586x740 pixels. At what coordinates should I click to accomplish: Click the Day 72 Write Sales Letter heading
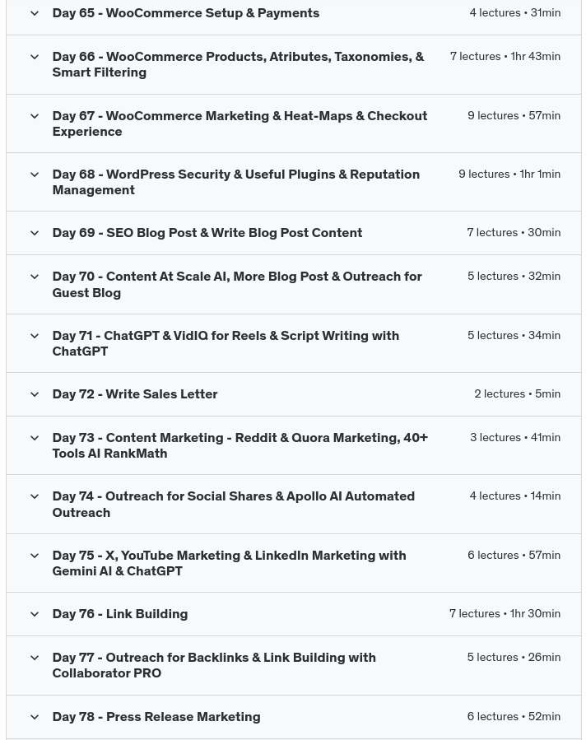coord(135,394)
